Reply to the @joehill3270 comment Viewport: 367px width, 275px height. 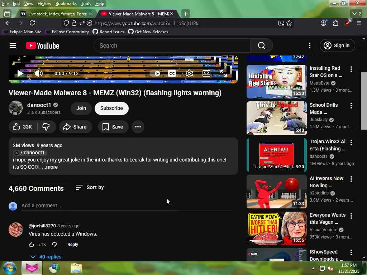[x=72, y=245]
